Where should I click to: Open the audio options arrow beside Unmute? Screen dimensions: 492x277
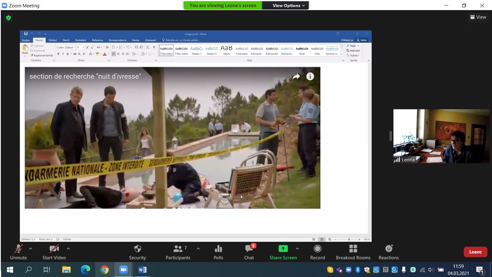pyautogui.click(x=30, y=249)
